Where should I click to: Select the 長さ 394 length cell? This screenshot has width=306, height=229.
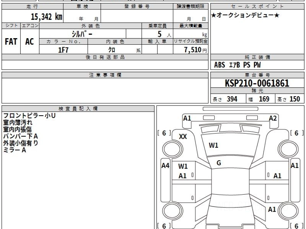pyautogui.click(x=228, y=99)
